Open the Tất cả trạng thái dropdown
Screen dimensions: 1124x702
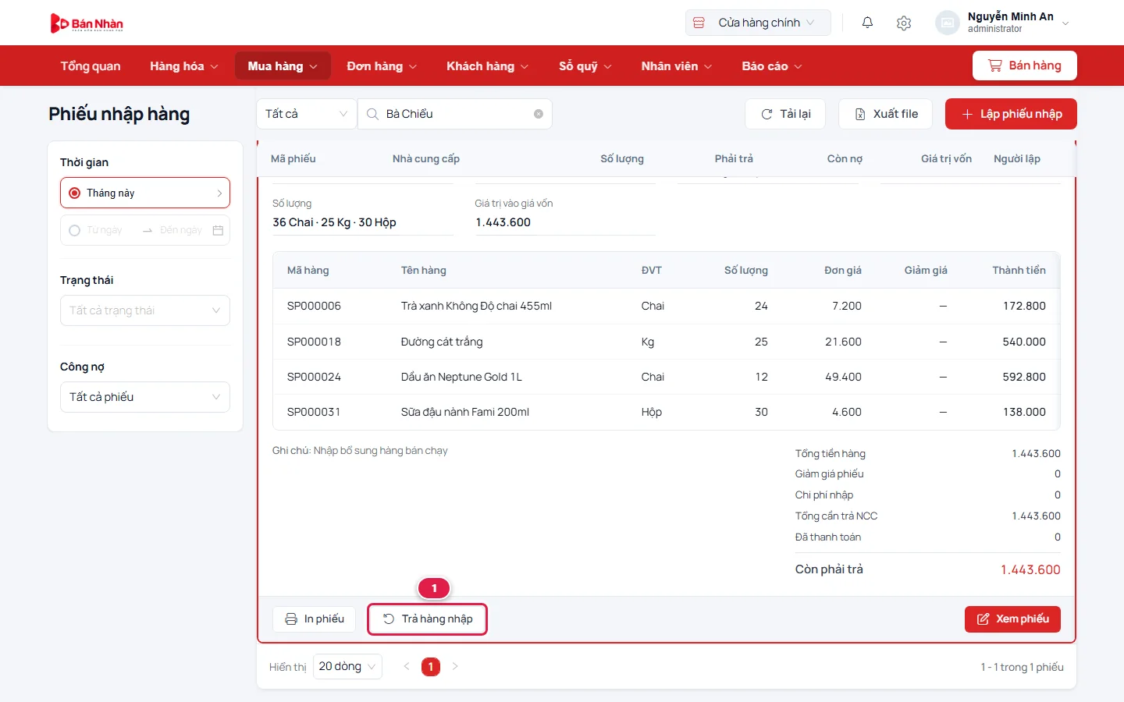pyautogui.click(x=145, y=310)
